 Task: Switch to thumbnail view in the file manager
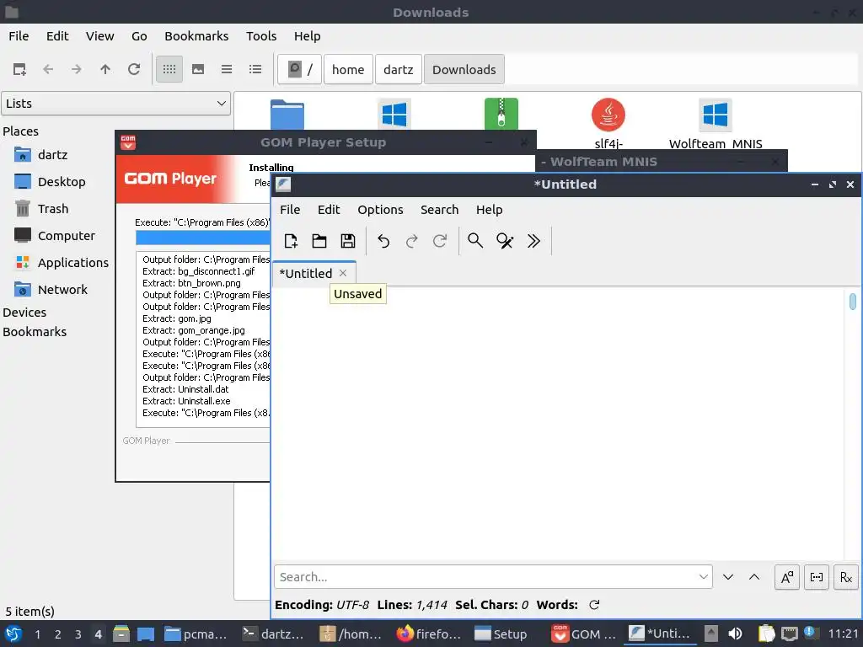click(198, 69)
